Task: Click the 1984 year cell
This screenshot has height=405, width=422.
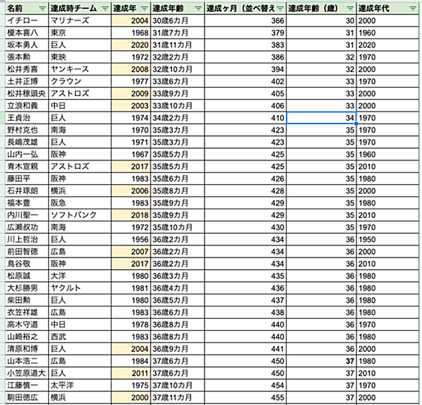Action: tap(131, 361)
